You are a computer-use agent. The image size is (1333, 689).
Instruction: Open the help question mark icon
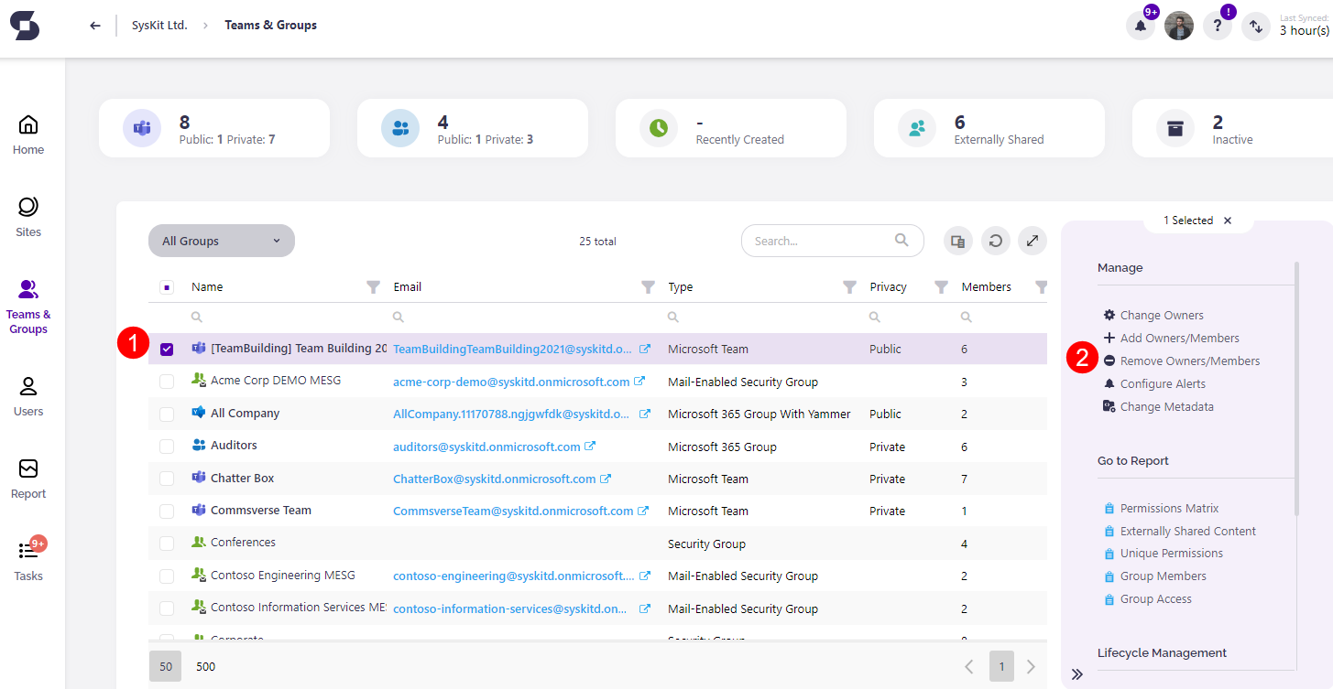tap(1217, 27)
